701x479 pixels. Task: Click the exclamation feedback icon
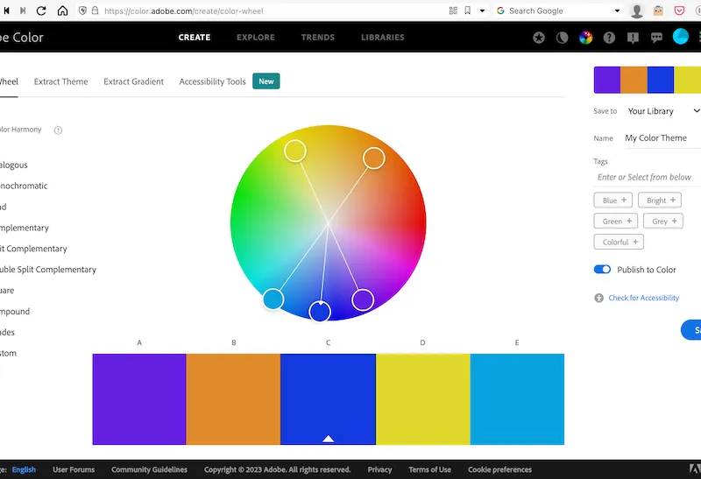click(633, 38)
